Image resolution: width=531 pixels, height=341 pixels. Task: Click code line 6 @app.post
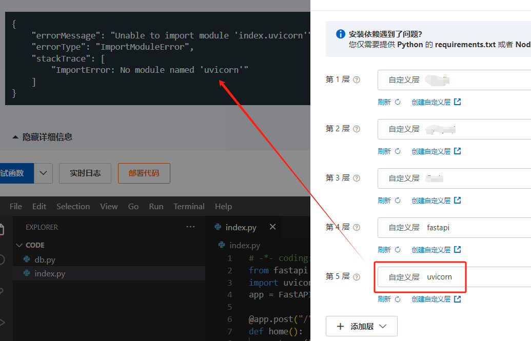tap(280, 319)
